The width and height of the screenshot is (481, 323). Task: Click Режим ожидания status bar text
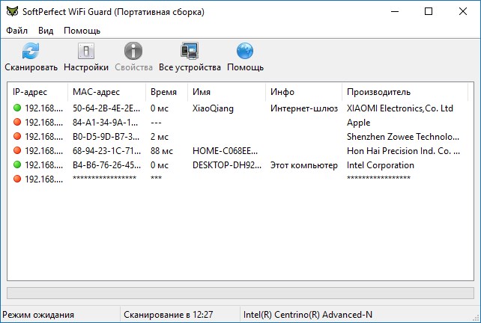(x=38, y=315)
